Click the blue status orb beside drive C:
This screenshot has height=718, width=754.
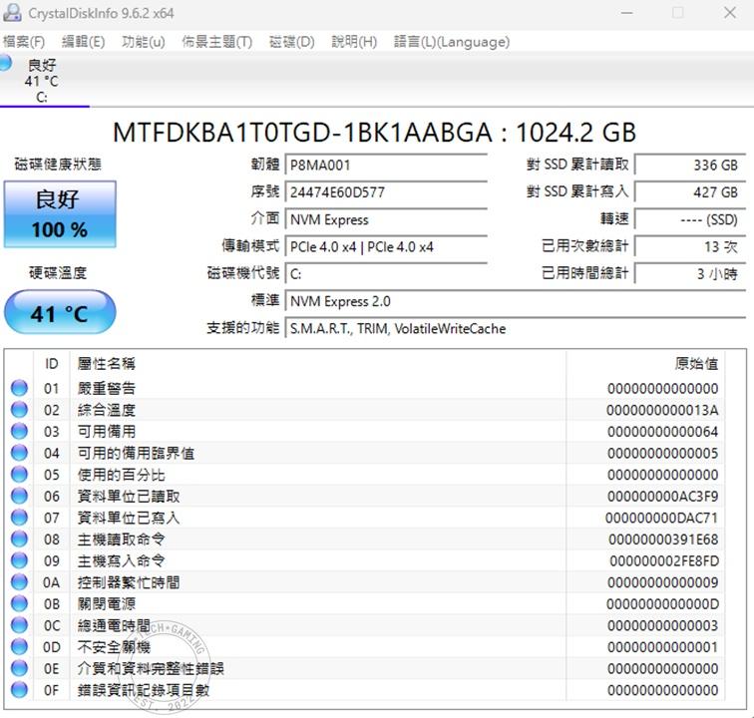pyautogui.click(x=6, y=63)
